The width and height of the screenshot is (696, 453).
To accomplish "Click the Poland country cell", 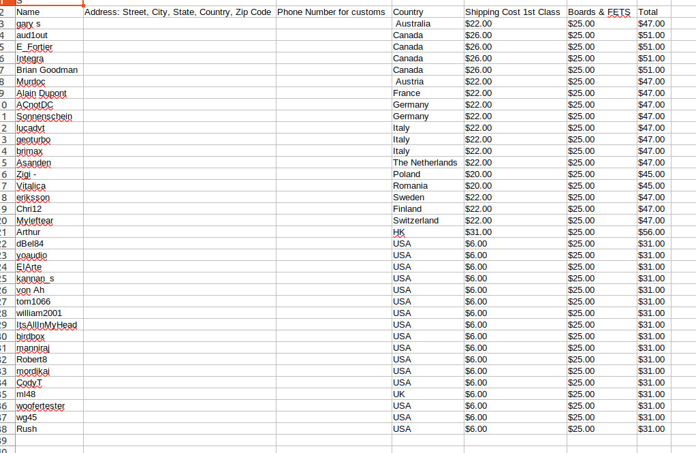I will (428, 174).
